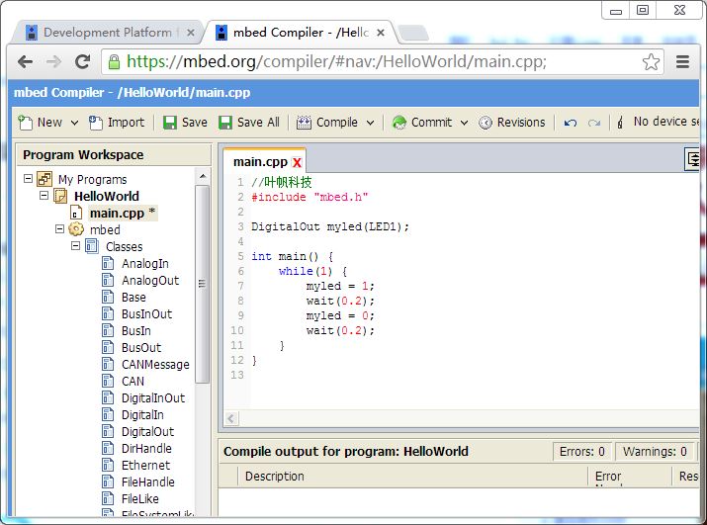Click the Import toolbar button

(117, 123)
